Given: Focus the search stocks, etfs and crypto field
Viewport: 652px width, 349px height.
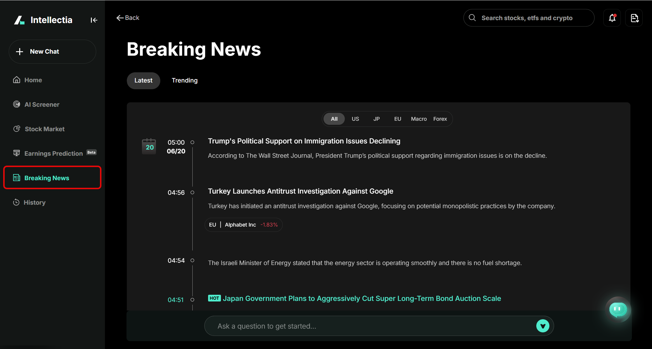Looking at the screenshot, I should (x=527, y=18).
